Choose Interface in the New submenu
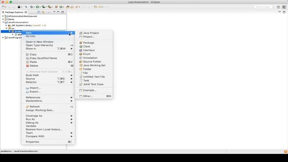 pyautogui.click(x=94, y=50)
